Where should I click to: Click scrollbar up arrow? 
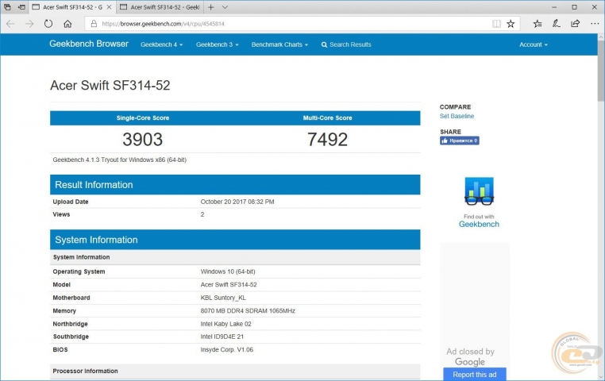pyautogui.click(x=601, y=37)
